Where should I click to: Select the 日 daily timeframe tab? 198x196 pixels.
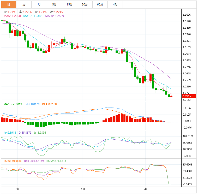9,4
